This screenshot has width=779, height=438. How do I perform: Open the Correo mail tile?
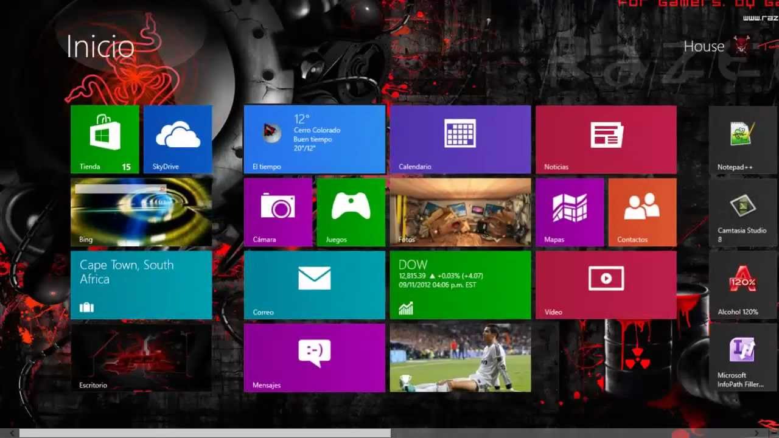(x=315, y=285)
